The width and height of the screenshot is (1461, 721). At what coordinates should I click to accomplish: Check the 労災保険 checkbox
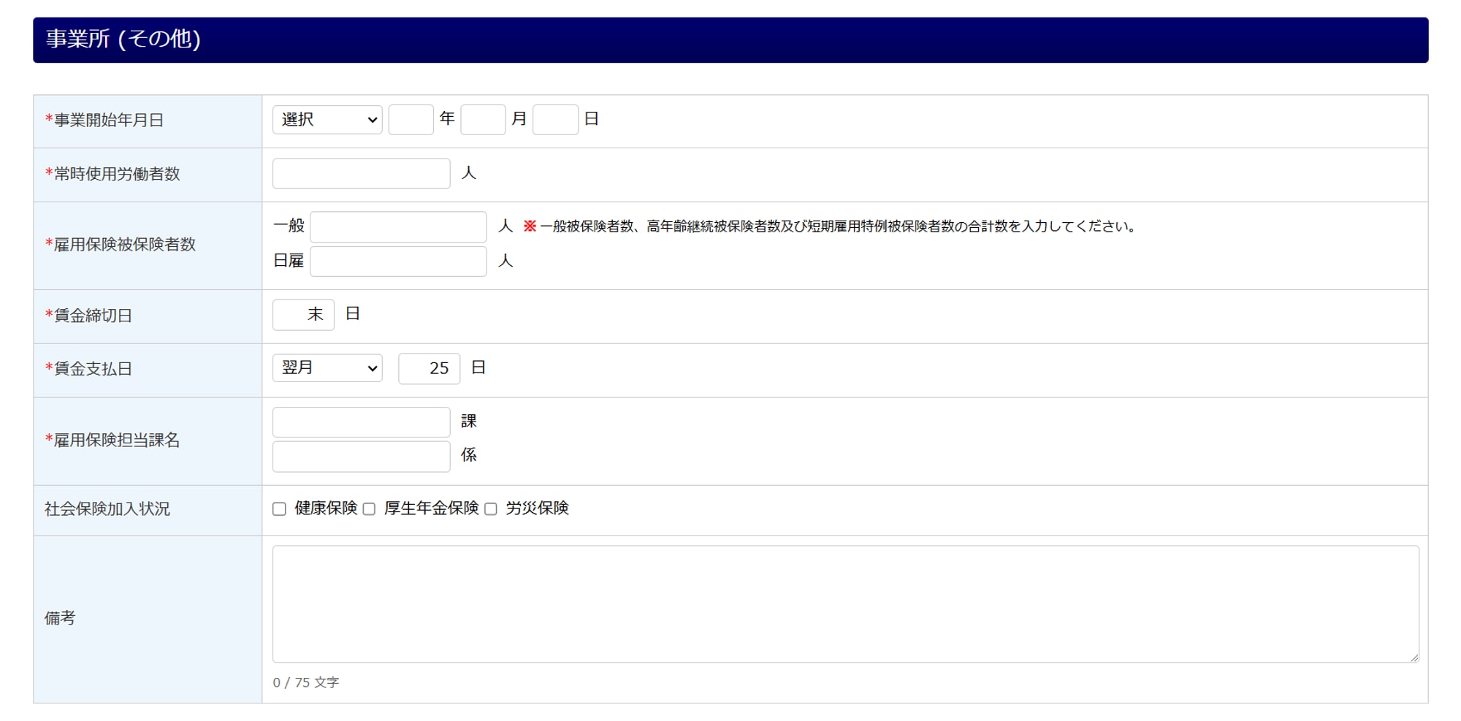491,509
